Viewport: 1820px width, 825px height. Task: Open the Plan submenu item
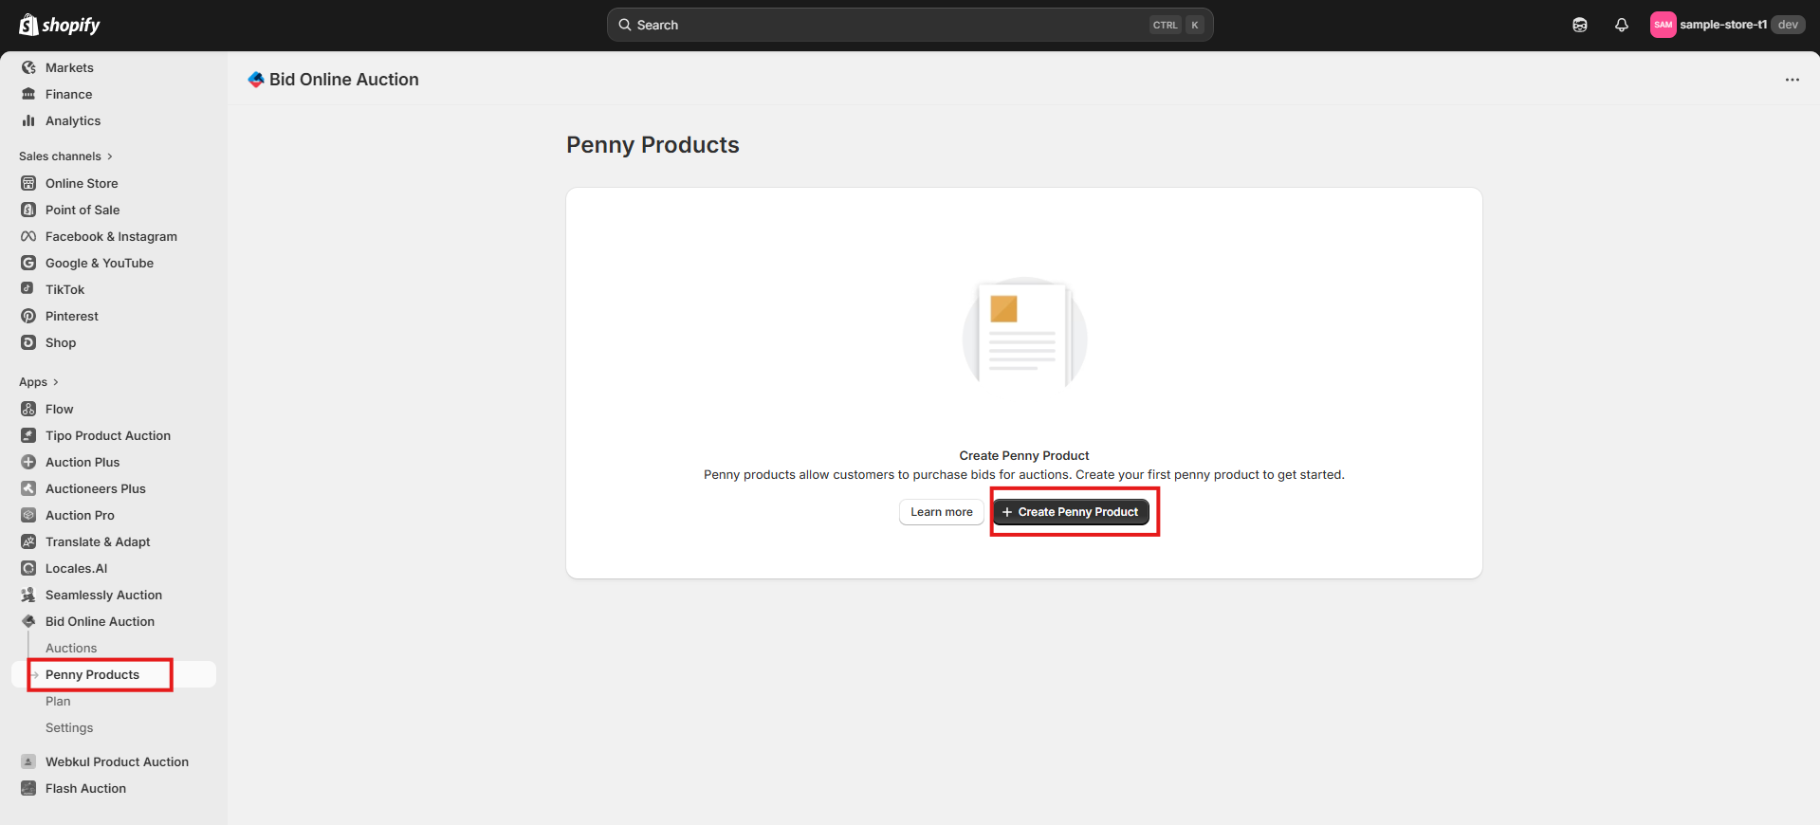tap(58, 701)
